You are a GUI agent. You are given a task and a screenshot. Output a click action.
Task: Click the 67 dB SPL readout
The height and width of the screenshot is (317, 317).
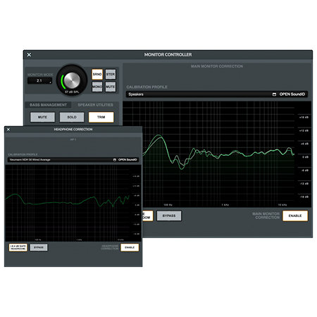(72, 92)
